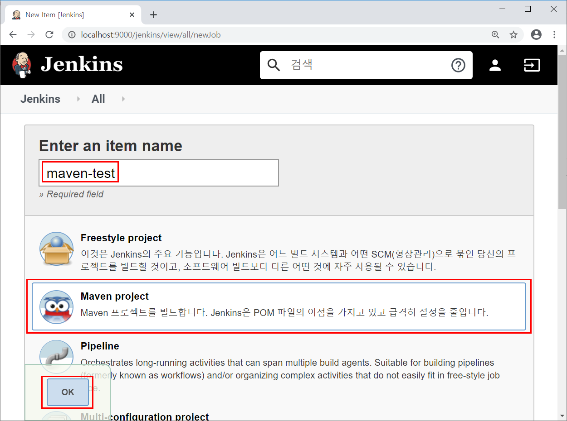Click the logout icon in Jenkins header

pyautogui.click(x=532, y=65)
